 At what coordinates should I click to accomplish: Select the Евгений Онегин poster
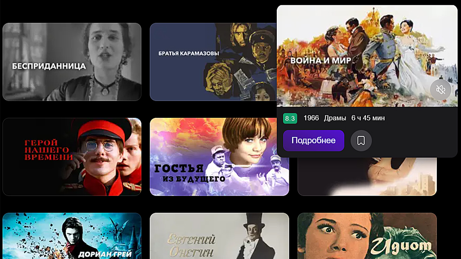pyautogui.click(x=219, y=236)
